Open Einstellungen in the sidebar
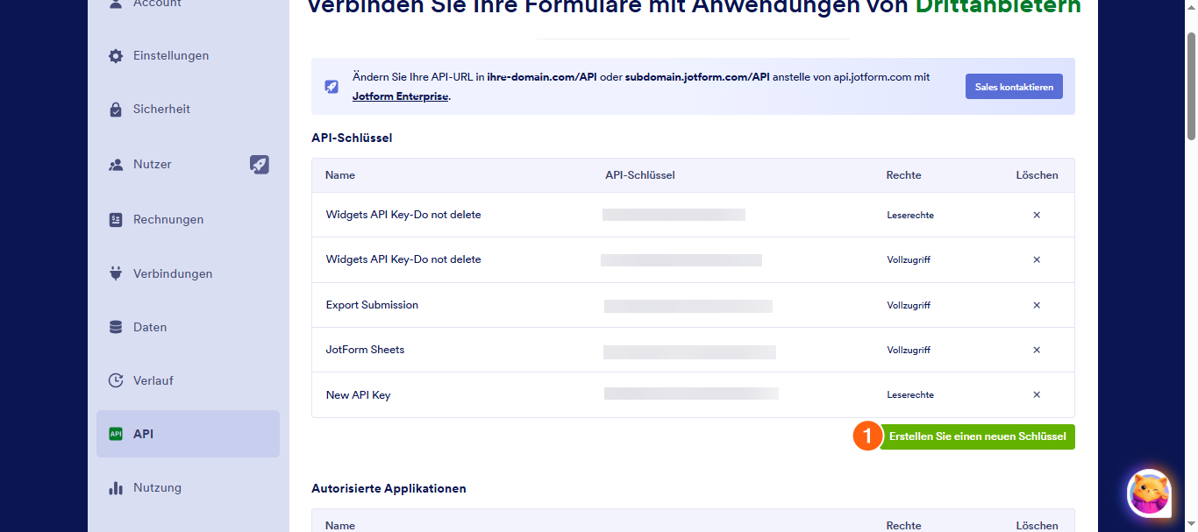Image resolution: width=1198 pixels, height=532 pixels. point(188,56)
